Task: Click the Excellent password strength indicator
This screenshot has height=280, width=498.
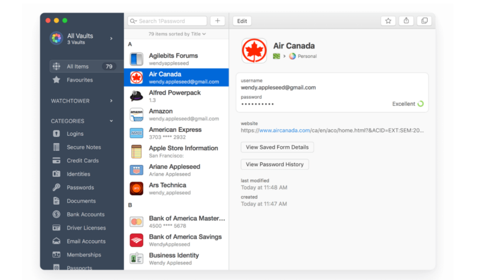Action: [408, 104]
